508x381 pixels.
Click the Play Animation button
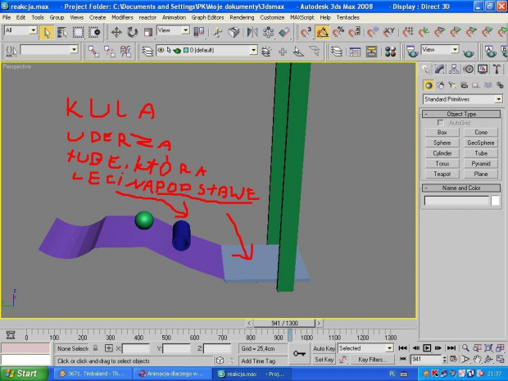(427, 348)
